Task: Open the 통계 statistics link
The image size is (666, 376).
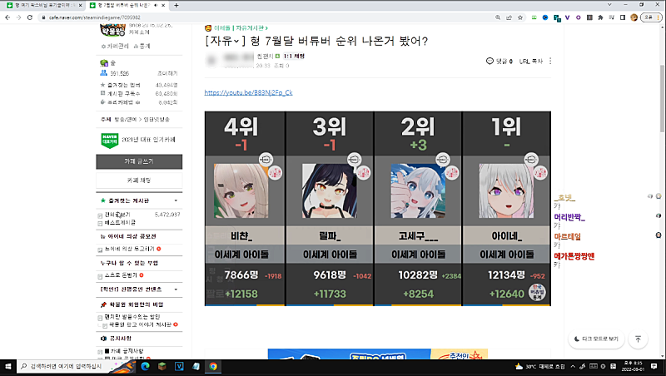Action: (142, 47)
